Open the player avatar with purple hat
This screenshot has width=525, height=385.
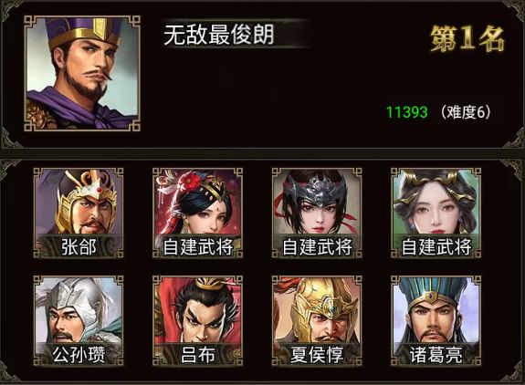(82, 73)
